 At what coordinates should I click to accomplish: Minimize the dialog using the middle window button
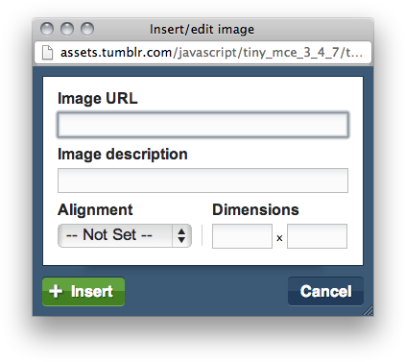67,29
